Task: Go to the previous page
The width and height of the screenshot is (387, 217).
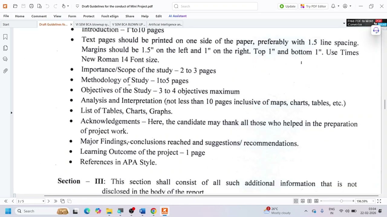Action: [13, 201]
